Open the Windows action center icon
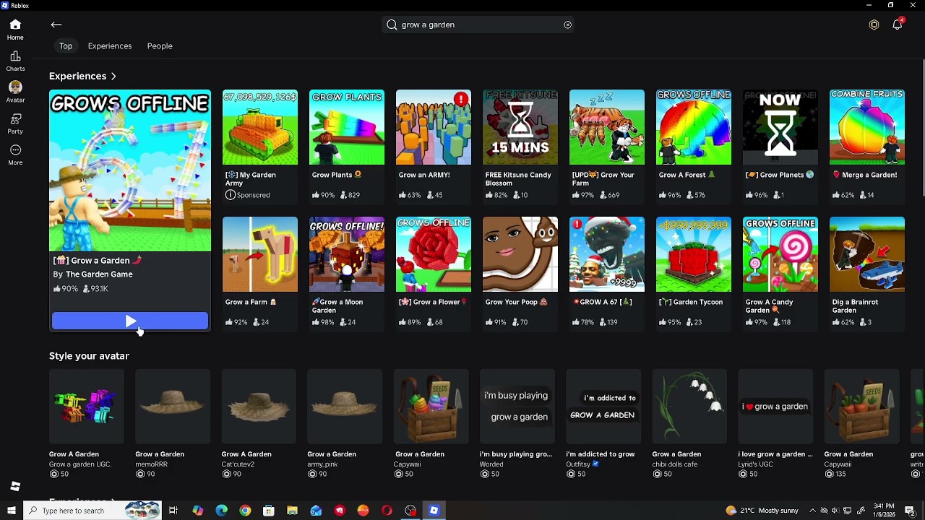This screenshot has height=520, width=925. coord(910,511)
